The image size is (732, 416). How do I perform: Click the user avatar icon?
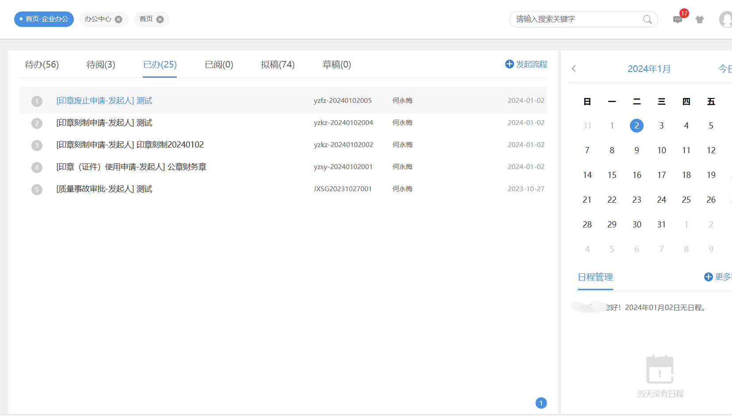click(726, 19)
